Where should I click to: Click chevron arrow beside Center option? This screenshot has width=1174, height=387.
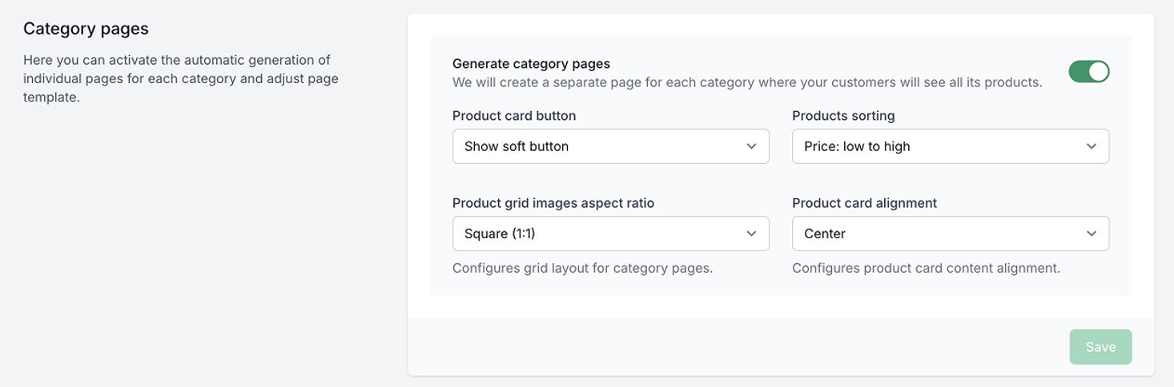(1091, 233)
